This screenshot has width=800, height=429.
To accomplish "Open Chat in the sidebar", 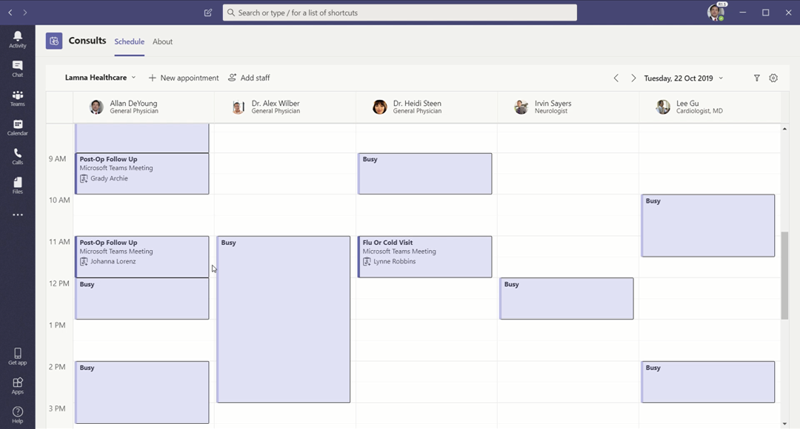I will tap(17, 69).
